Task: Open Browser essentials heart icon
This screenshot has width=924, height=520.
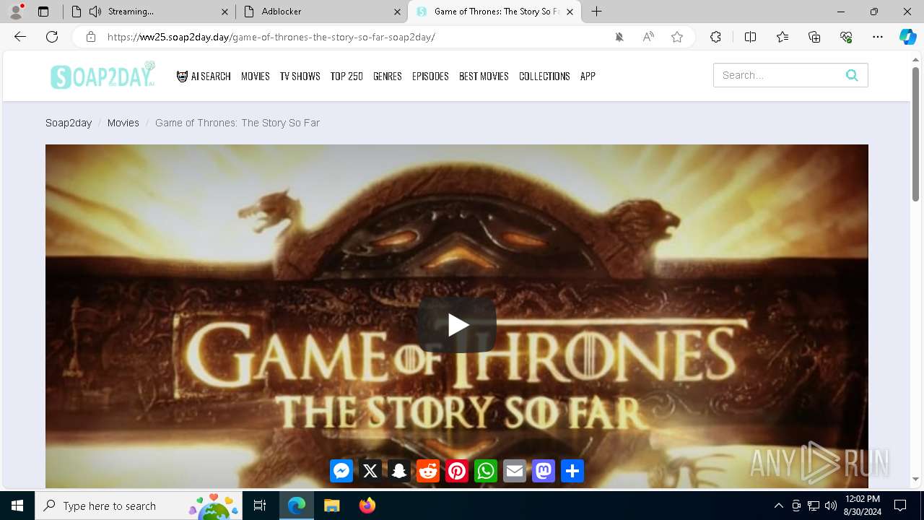Action: 846,37
